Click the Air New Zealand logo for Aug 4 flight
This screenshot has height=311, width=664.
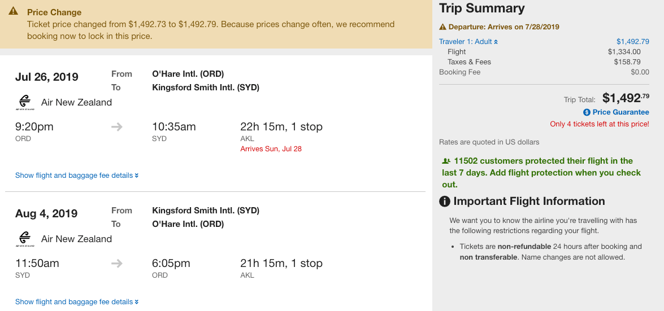pyautogui.click(x=24, y=239)
